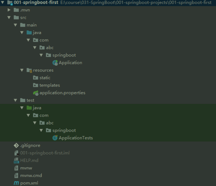This screenshot has height=186, width=216.
Task: Collapse the abc package arrow under main
Action: pos(35,48)
